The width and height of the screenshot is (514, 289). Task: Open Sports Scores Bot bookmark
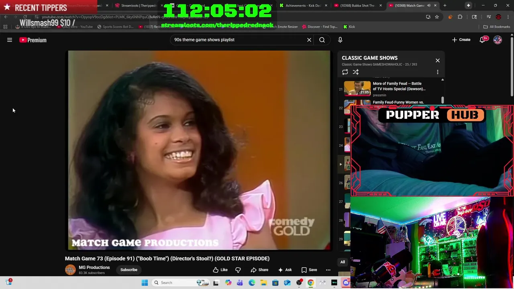pyautogui.click(x=115, y=27)
